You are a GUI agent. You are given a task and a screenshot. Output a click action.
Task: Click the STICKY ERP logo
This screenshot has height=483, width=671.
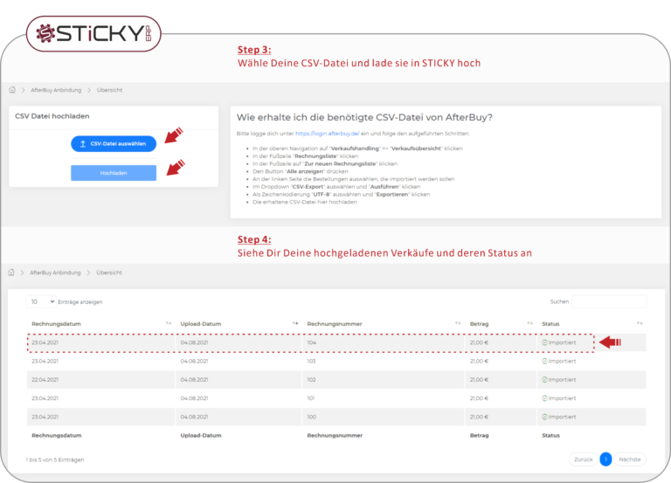(93, 34)
